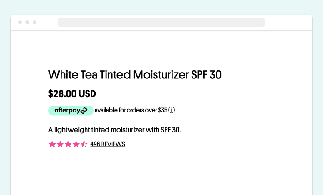Click the word 'afterpay' in badge
Screen dimensions: 323x195
[67, 111]
